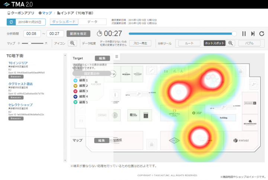Click the stopwatch icon beside 00:27
The image size is (268, 180).
[x=99, y=33]
